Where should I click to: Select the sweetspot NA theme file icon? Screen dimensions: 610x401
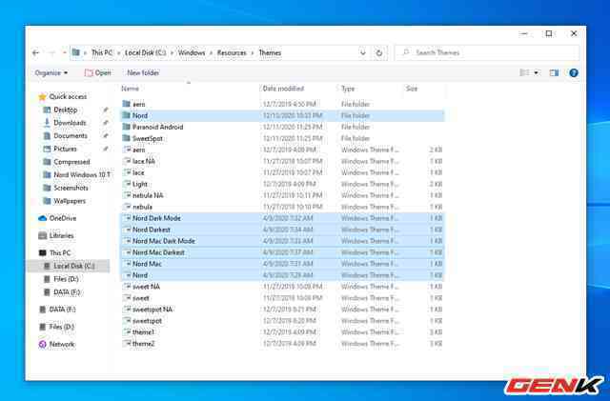127,310
